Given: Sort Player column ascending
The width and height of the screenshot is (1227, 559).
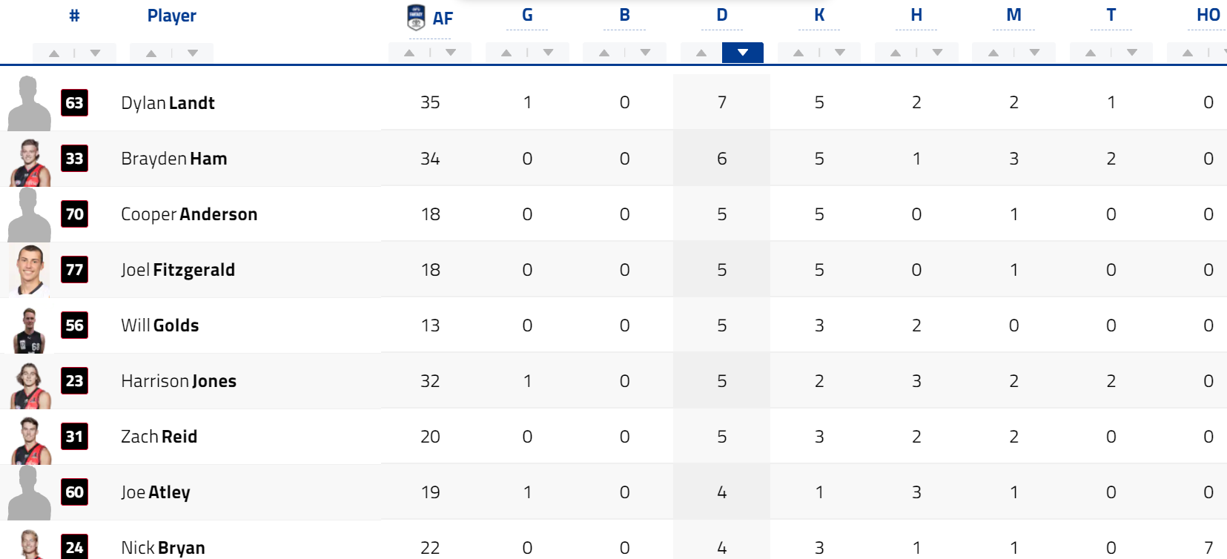Looking at the screenshot, I should point(151,53).
